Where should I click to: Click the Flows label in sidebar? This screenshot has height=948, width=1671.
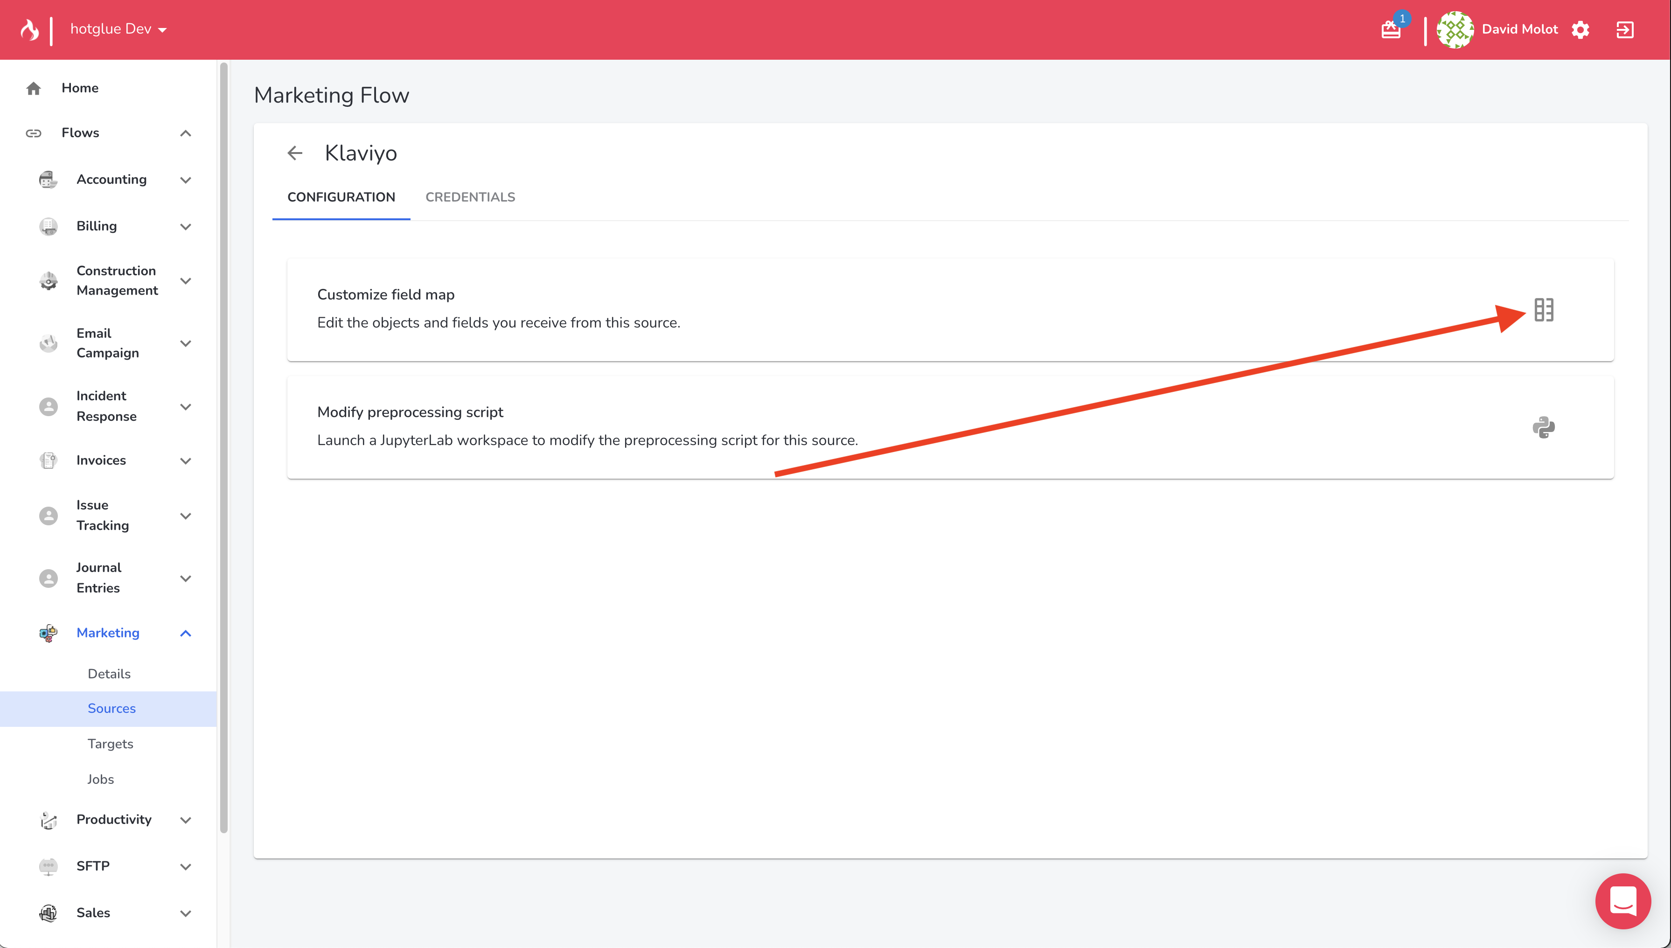80,133
